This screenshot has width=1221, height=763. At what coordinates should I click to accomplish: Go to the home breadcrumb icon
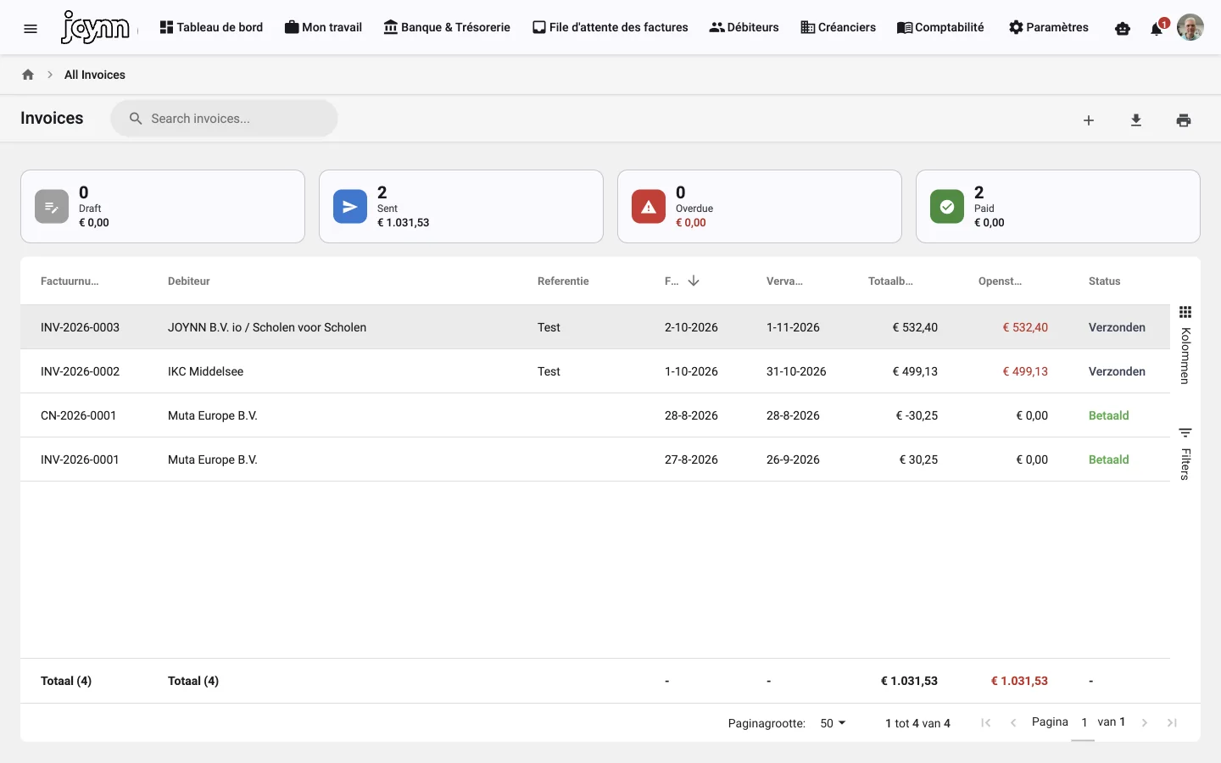[x=28, y=75]
